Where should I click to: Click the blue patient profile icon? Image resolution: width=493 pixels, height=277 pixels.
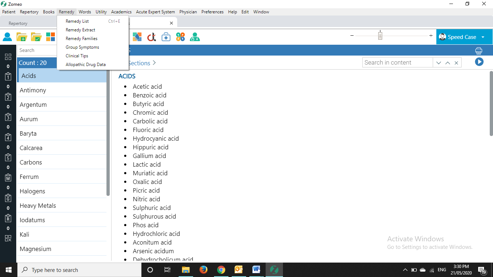click(x=7, y=37)
